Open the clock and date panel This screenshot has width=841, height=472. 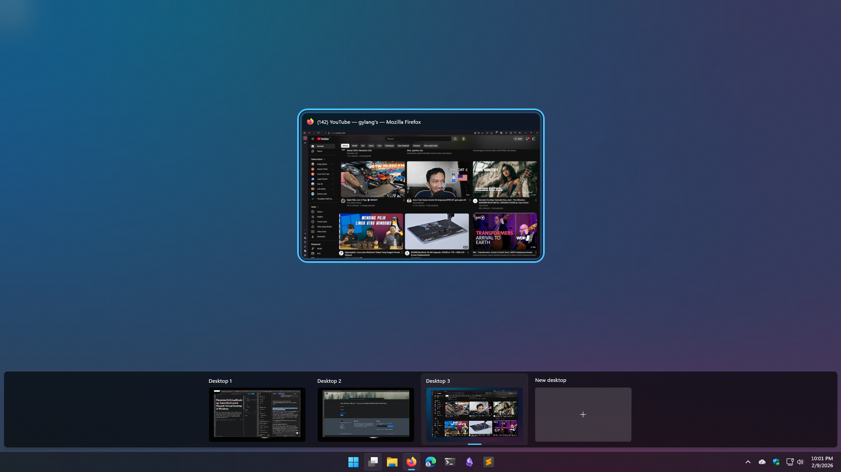[x=822, y=462]
